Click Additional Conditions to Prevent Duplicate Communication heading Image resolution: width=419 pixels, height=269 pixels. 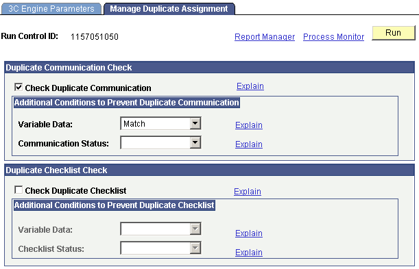click(x=127, y=103)
